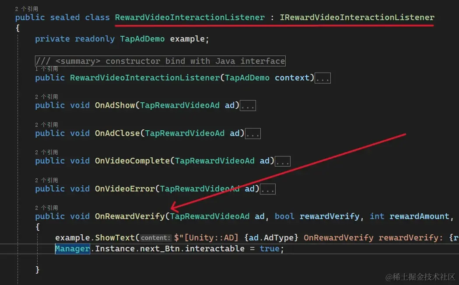Show references CodeLens above OnVideoComplete
This screenshot has width=459, height=285.
(x=46, y=152)
